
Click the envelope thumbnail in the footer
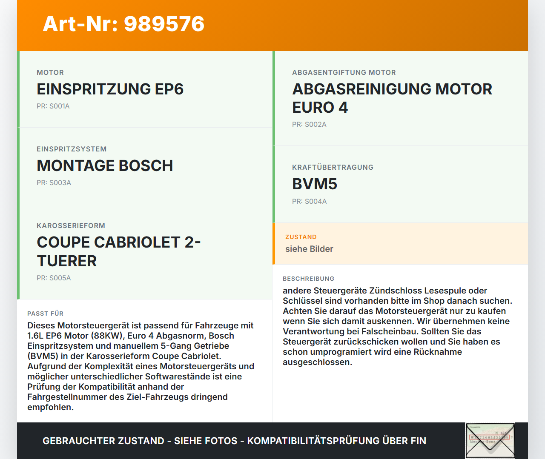coord(490,441)
